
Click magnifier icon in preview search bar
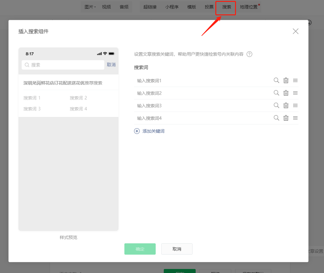pyautogui.click(x=27, y=65)
